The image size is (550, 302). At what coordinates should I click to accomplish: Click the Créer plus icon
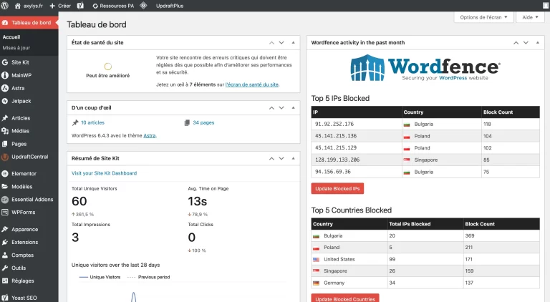(52, 6)
